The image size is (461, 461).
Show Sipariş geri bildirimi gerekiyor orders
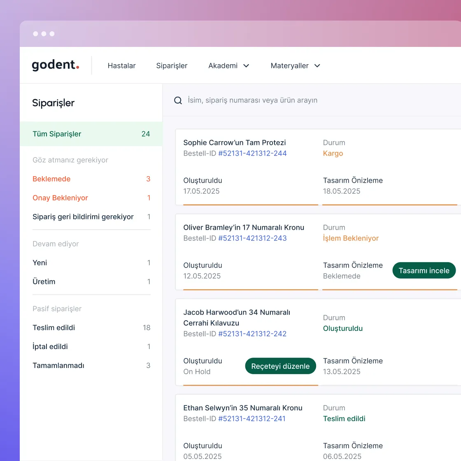coord(91,217)
